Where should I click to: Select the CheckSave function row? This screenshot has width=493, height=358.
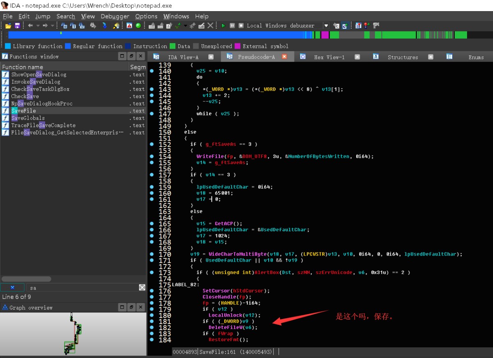[73, 96]
